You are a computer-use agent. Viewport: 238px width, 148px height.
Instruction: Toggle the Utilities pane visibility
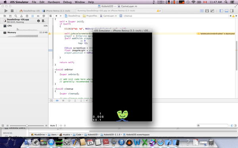[x=232, y=11]
